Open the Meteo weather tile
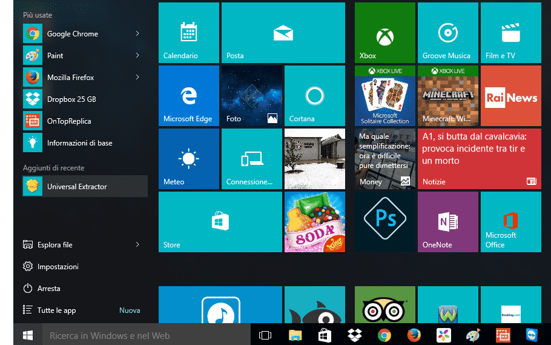 [x=189, y=159]
